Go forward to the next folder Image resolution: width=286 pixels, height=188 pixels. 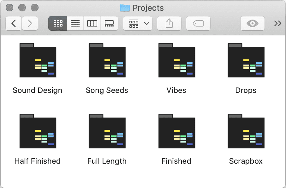coord(30,23)
